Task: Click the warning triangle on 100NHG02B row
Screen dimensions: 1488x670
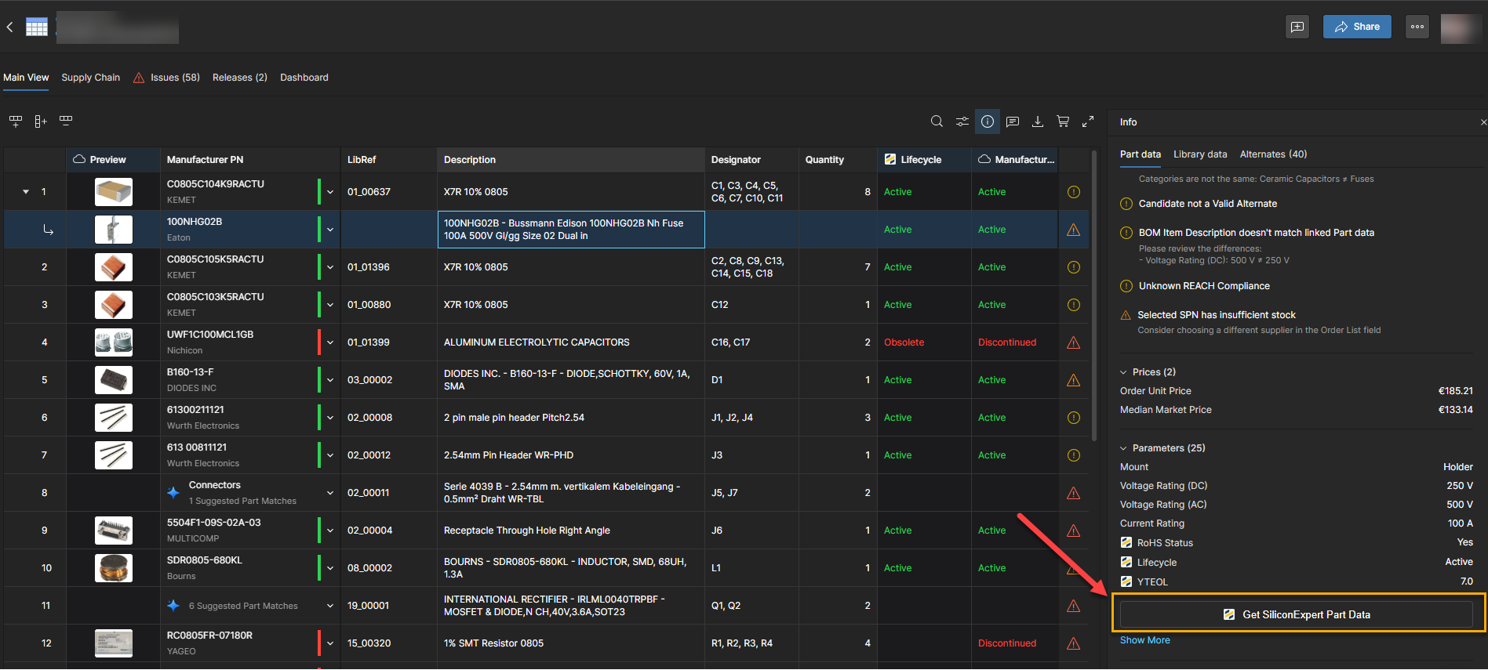Action: pos(1074,230)
